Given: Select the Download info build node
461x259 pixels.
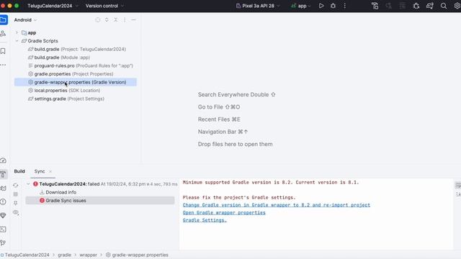Looking at the screenshot, I should tap(58, 192).
